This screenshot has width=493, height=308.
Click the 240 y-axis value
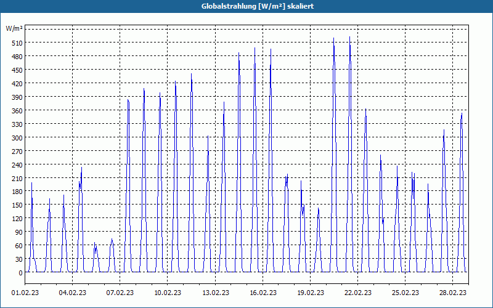17,164
